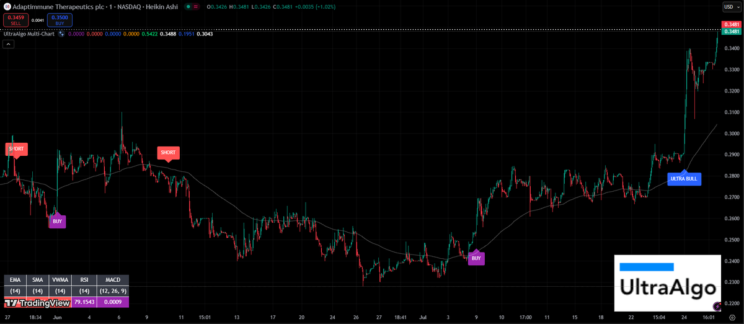The width and height of the screenshot is (744, 324).
Task: Click the UltraAlgo logo banner
Action: tap(668, 282)
